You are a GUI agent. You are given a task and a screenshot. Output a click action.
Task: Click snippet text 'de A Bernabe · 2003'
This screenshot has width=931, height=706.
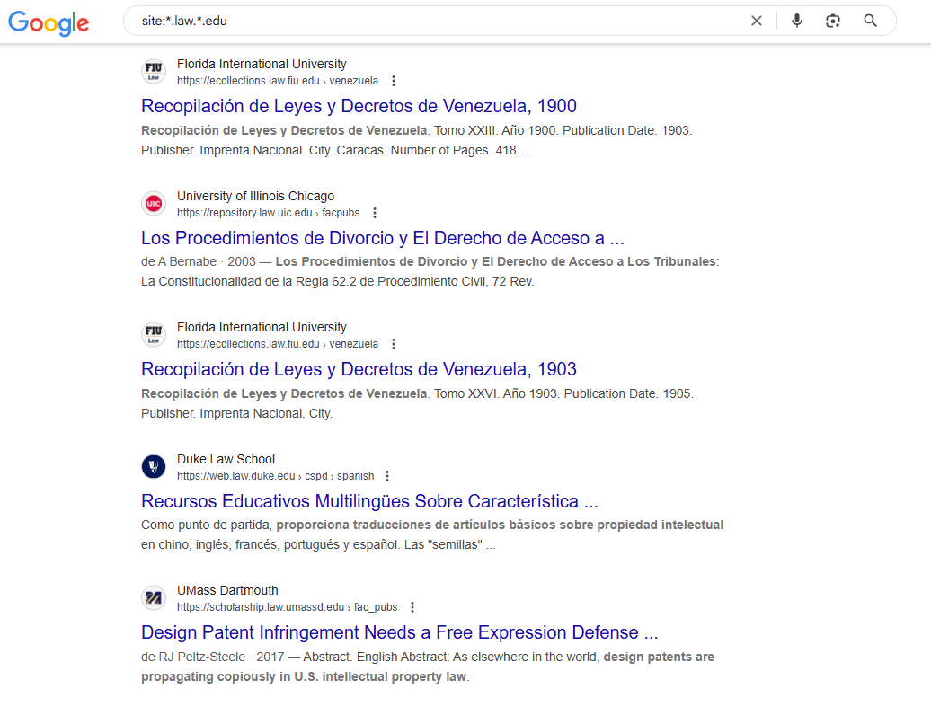pyautogui.click(x=199, y=261)
